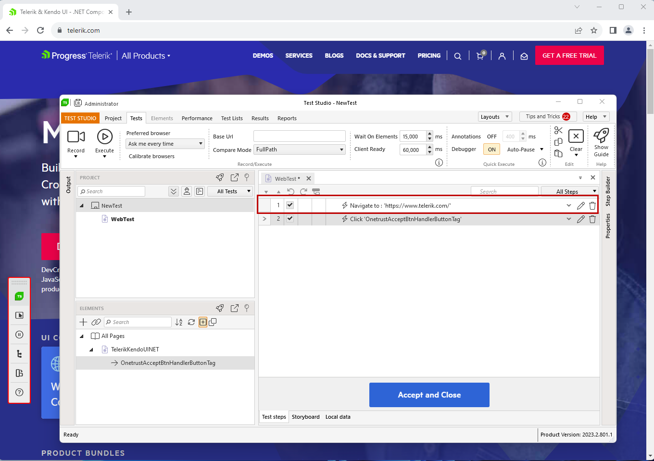Toggle the Debugger ON switch
This screenshot has height=461, width=654.
pos(491,150)
